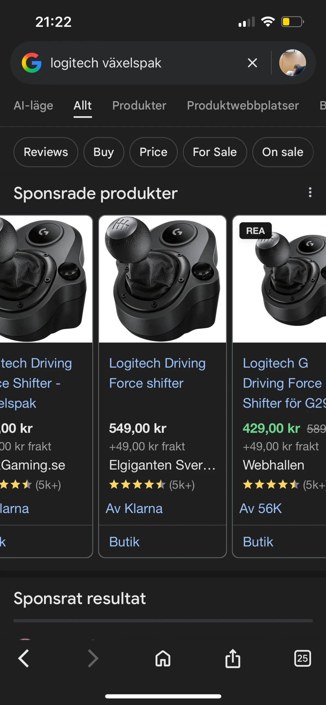Enable the On sale filter
Viewport: 326px width, 705px height.
[x=283, y=152]
